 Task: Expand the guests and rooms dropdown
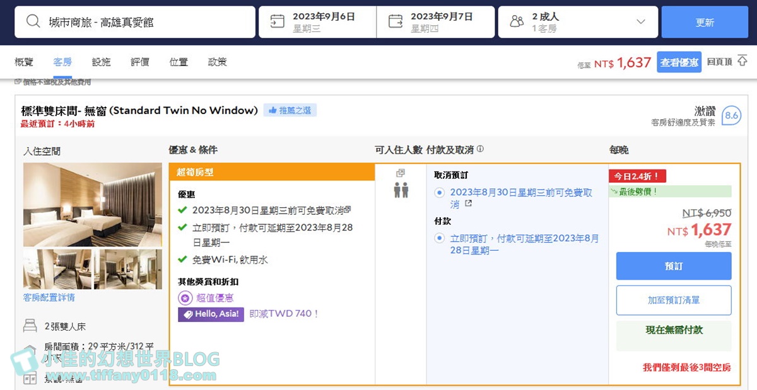(x=641, y=22)
